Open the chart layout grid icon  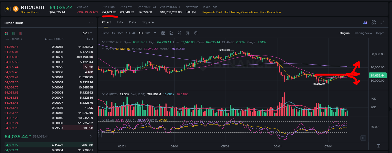[373, 22]
